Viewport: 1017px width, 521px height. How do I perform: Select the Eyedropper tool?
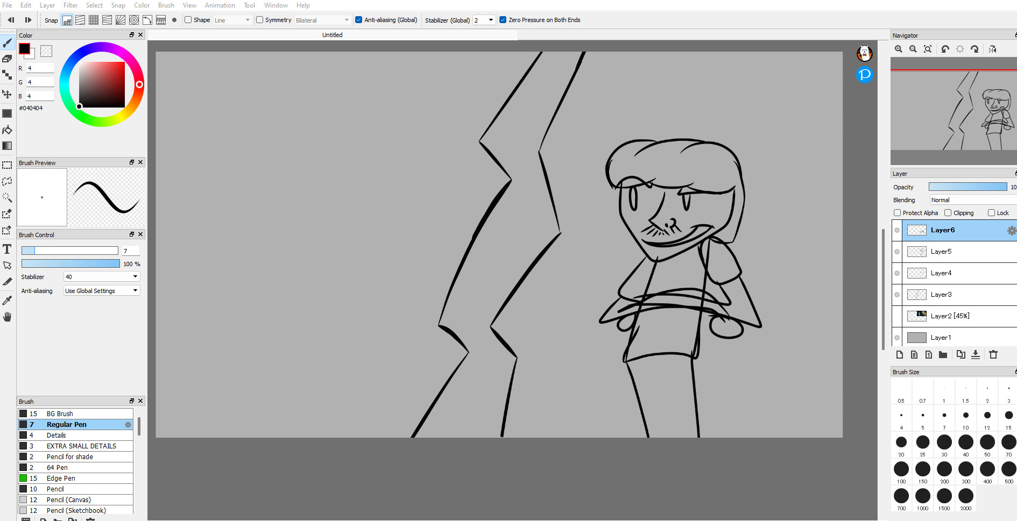coord(8,300)
